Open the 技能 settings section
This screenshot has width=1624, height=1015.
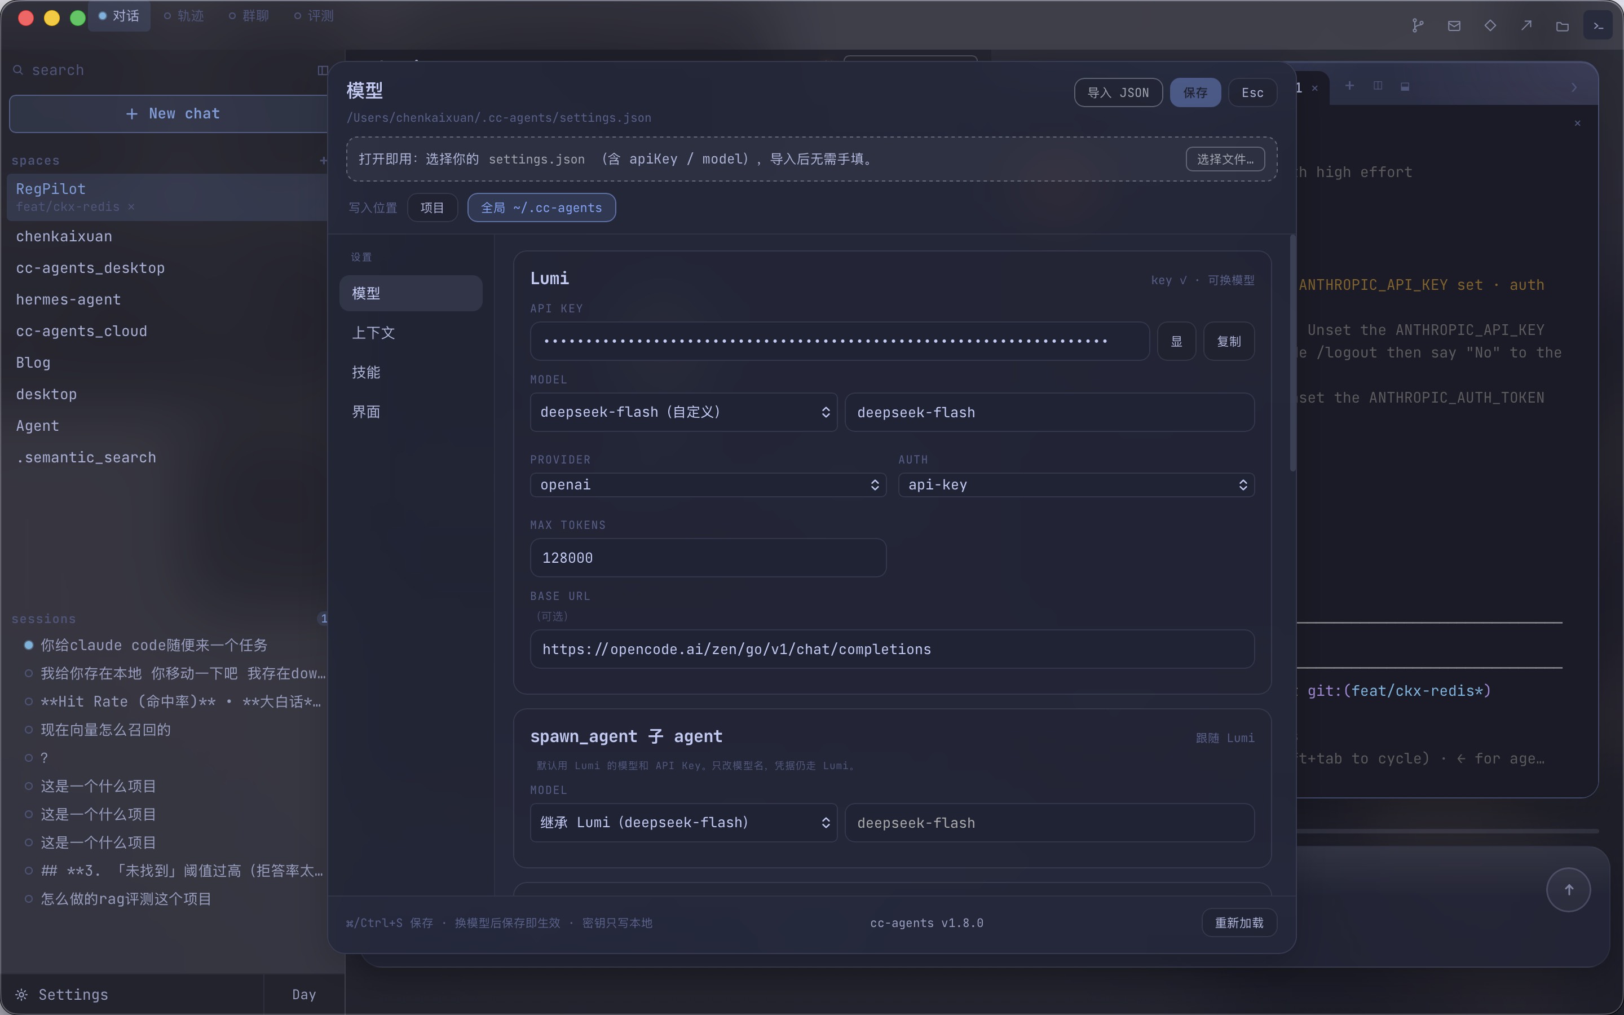coord(411,372)
